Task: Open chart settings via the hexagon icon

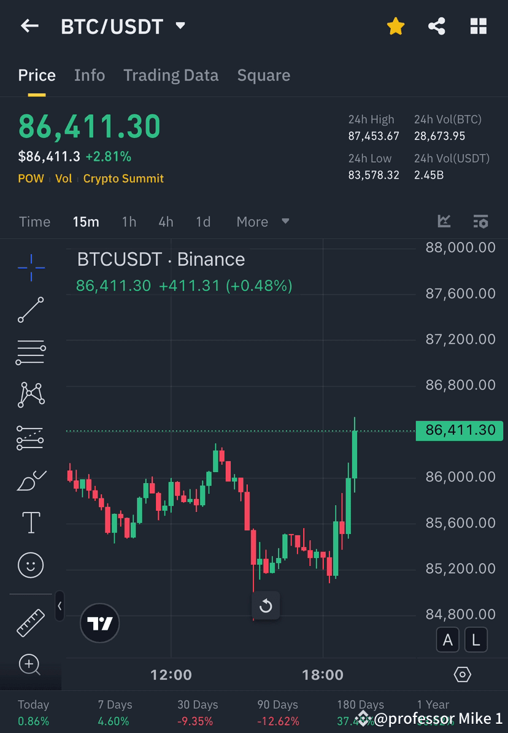Action: coord(462,674)
